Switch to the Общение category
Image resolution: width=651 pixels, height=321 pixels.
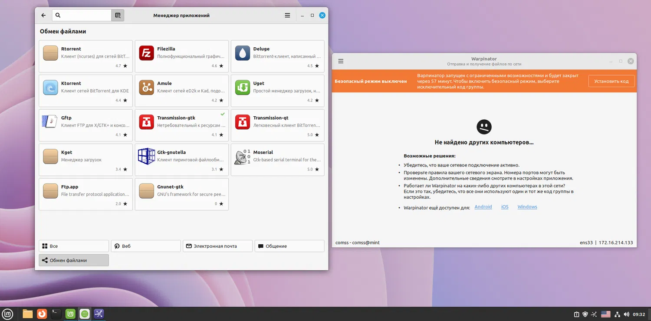[x=289, y=246]
